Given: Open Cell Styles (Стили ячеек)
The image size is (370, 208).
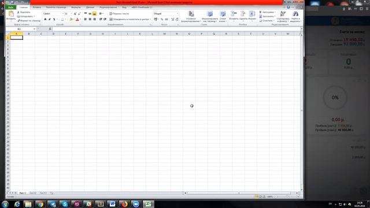Looking at the screenshot, I should pos(223,17).
